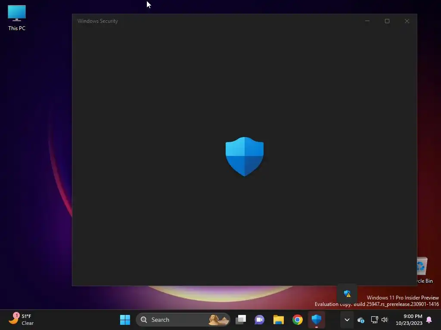The height and width of the screenshot is (330, 441).
Task: Toggle hidden icons tray chevron
Action: click(x=347, y=320)
